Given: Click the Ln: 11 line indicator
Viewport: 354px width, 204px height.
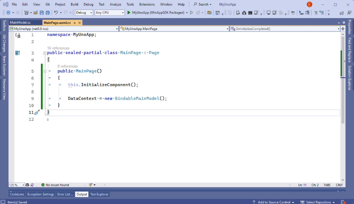Looking at the screenshot, I should tap(302, 185).
